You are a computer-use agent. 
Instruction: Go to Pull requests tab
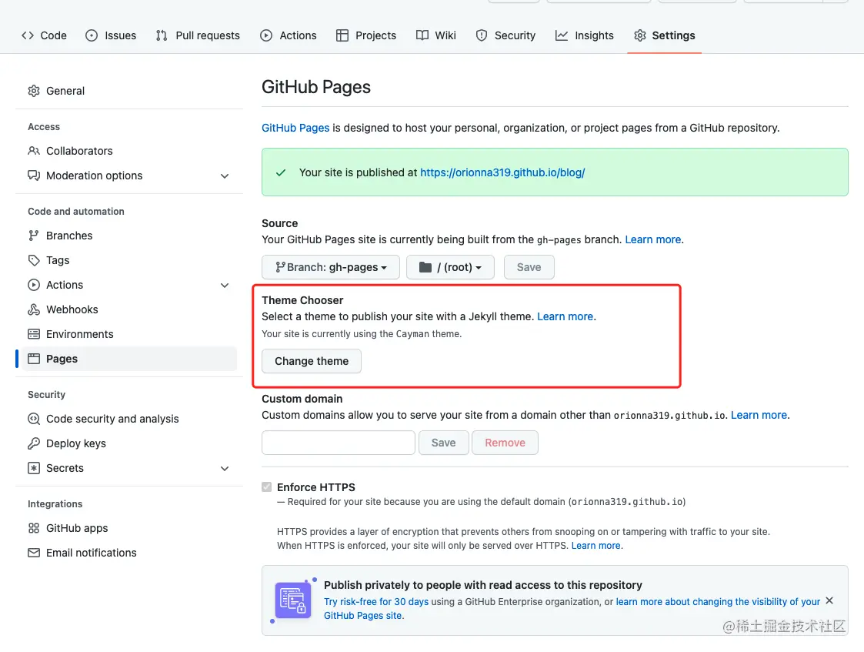[198, 35]
